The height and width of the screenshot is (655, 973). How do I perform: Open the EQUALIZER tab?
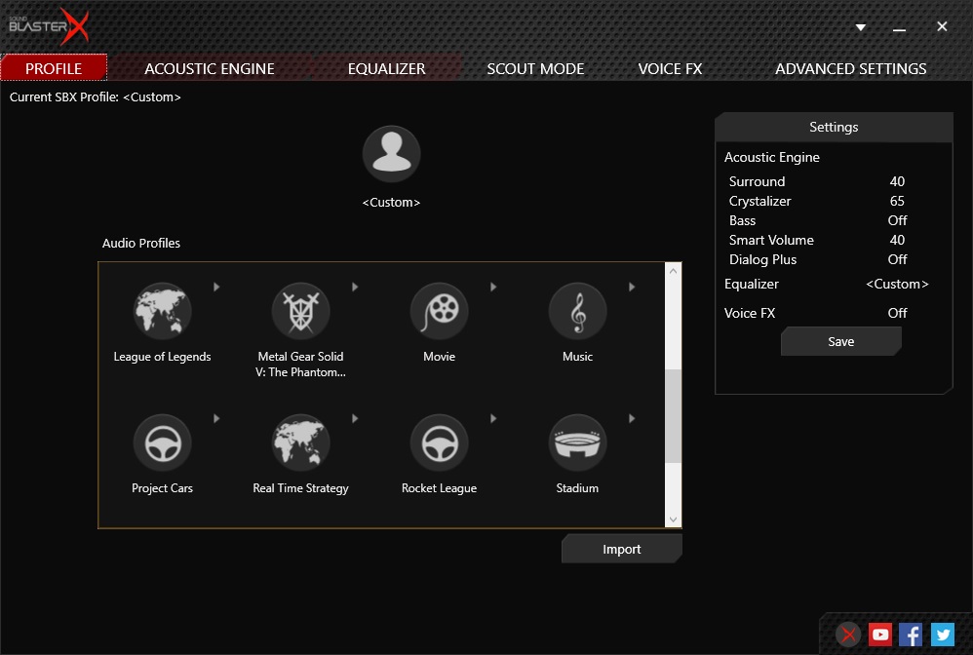pos(387,68)
